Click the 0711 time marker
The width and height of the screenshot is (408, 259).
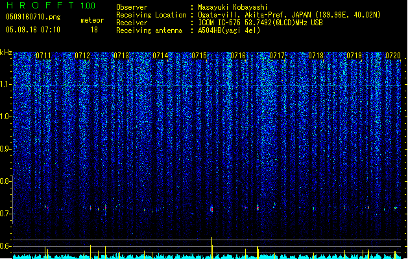pos(43,56)
